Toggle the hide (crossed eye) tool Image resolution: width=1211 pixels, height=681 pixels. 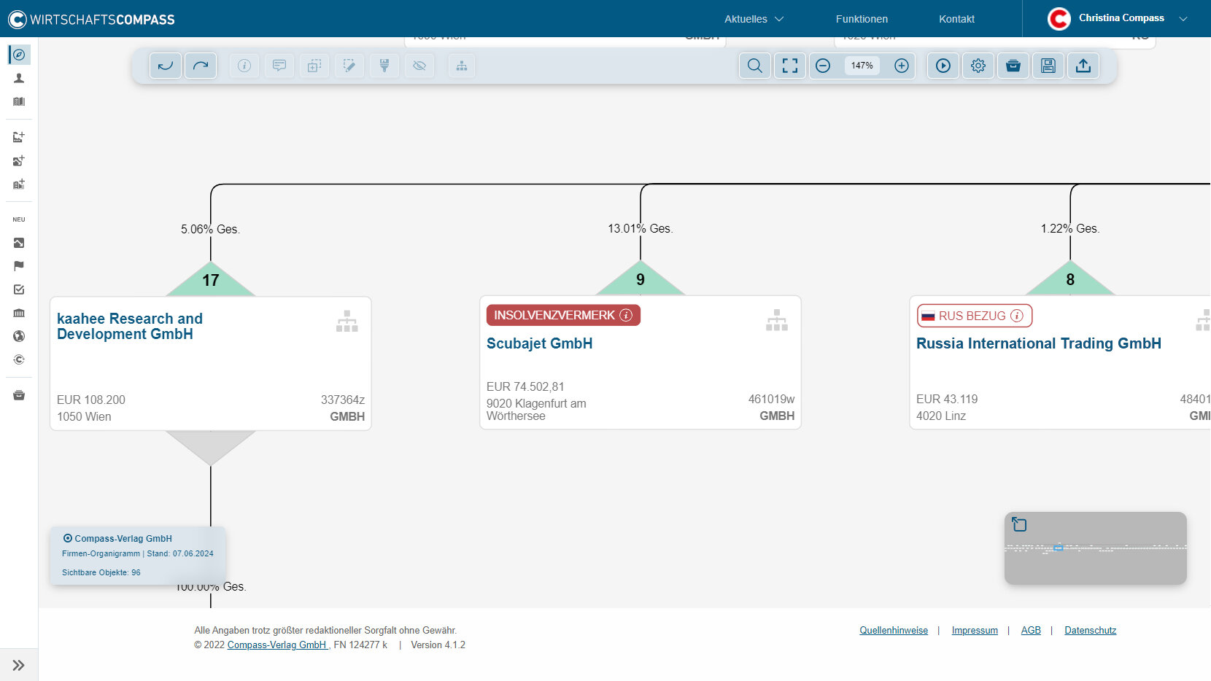coord(419,66)
